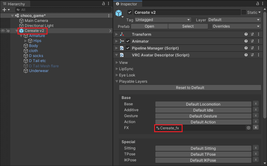Image resolution: width=267 pixels, height=166 pixels.
Task: Remove the FX layer with X
Action: click(x=256, y=127)
